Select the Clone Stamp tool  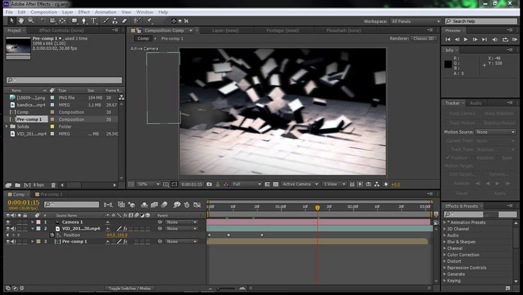(115, 21)
